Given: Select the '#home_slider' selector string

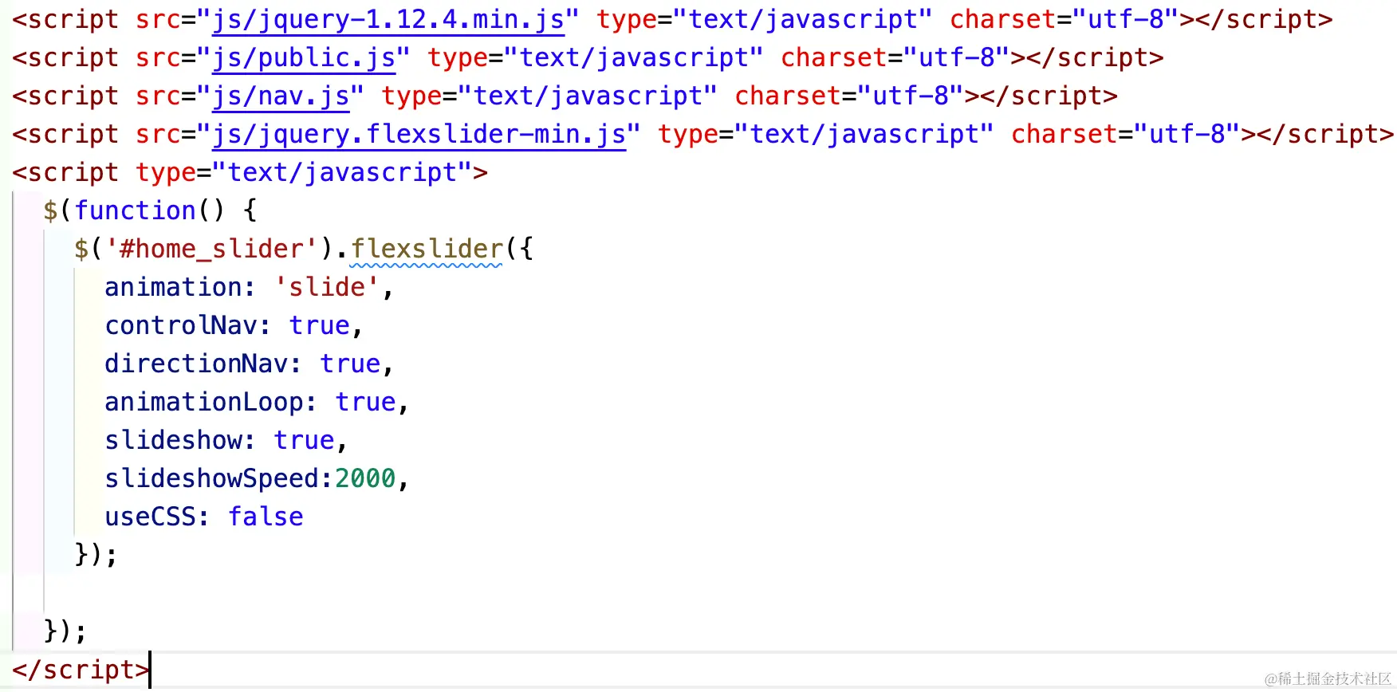Looking at the screenshot, I should coord(212,249).
